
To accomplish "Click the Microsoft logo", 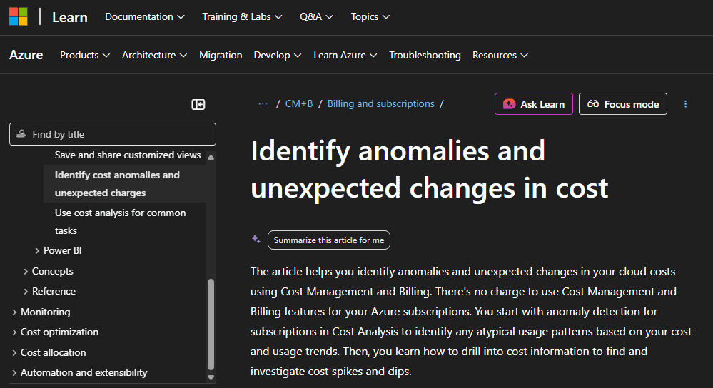I will (18, 17).
